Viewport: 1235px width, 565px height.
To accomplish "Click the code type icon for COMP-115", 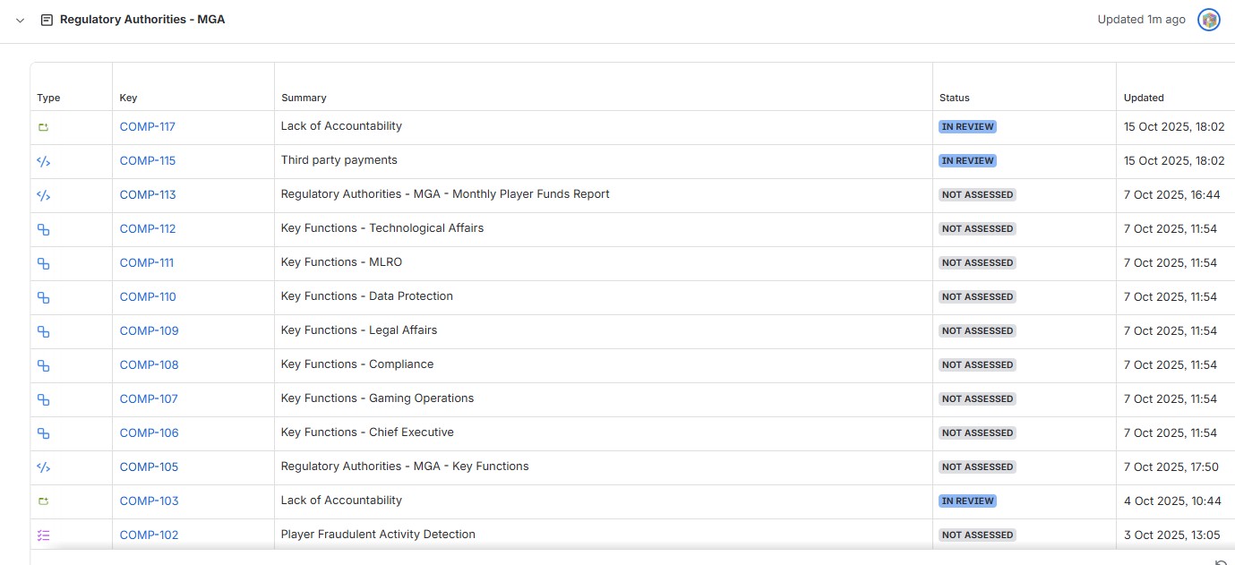I will click(43, 161).
